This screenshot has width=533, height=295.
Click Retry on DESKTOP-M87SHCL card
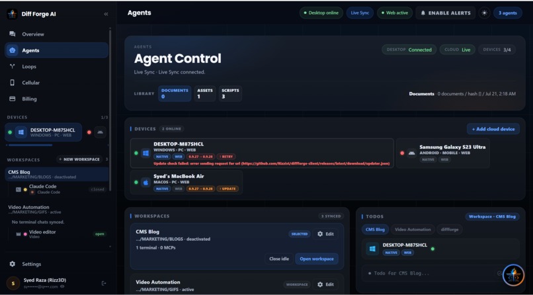(x=225, y=157)
